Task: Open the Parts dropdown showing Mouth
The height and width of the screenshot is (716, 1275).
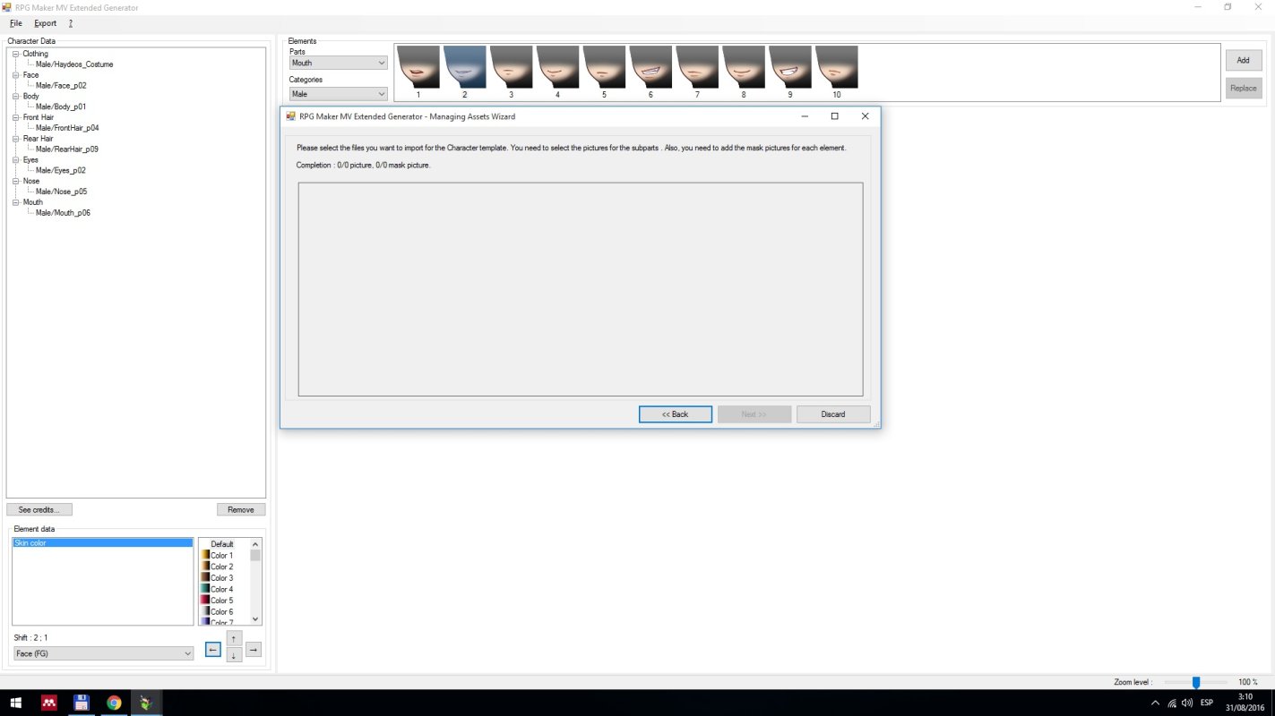Action: point(338,64)
